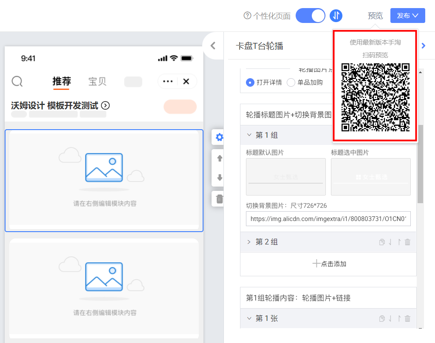
Task: Toggle the 个性化页面 switch
Action: coord(311,16)
